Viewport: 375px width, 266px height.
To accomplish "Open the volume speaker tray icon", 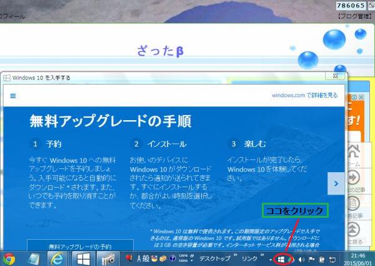I will 301,259.
